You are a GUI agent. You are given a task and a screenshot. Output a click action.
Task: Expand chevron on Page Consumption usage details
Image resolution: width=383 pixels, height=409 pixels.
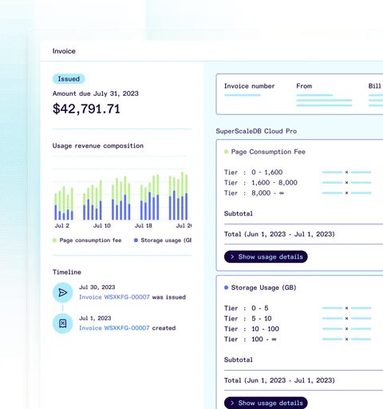(232, 256)
